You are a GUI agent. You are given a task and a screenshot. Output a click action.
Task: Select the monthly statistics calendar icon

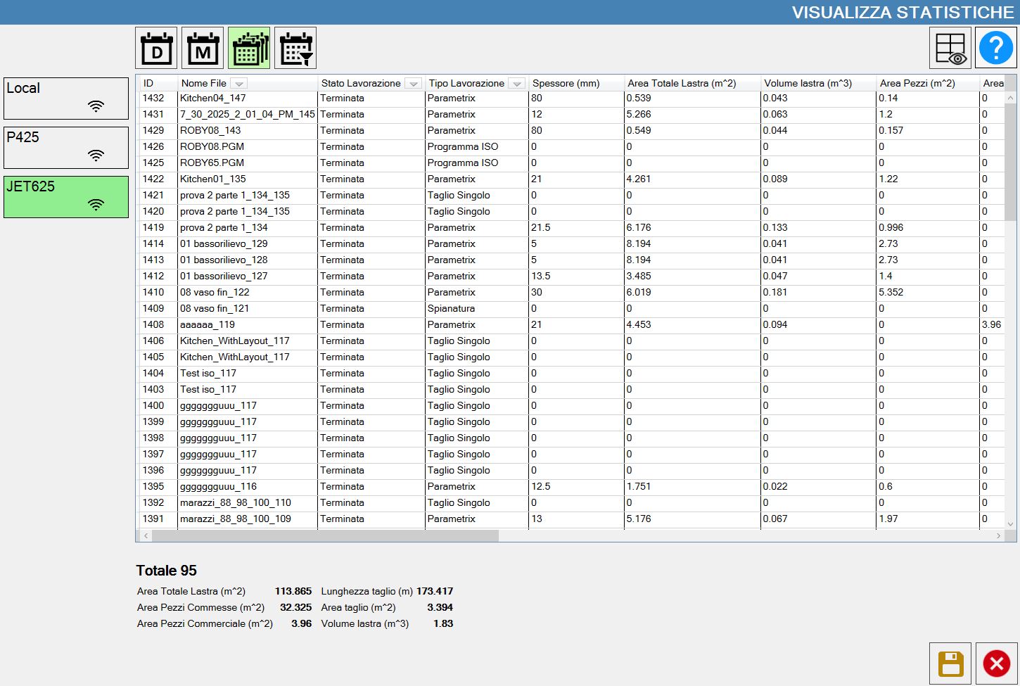(203, 48)
